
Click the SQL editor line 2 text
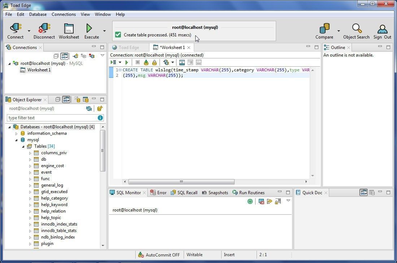(153, 75)
